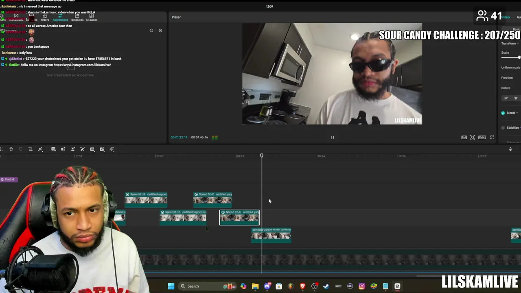Click the green scopes icon beside the timecode
The height and width of the screenshot is (293, 521).
click(215, 138)
